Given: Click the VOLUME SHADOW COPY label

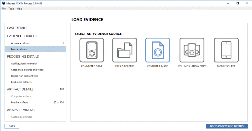Looking at the screenshot, I should pos(192,66).
